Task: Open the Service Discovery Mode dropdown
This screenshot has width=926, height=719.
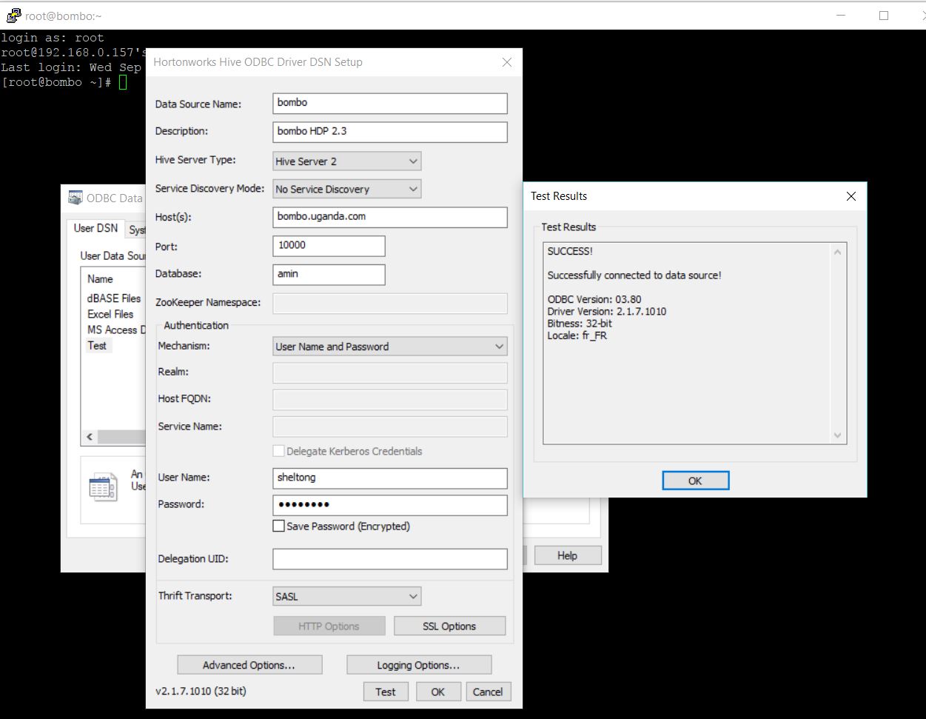Action: [x=412, y=189]
